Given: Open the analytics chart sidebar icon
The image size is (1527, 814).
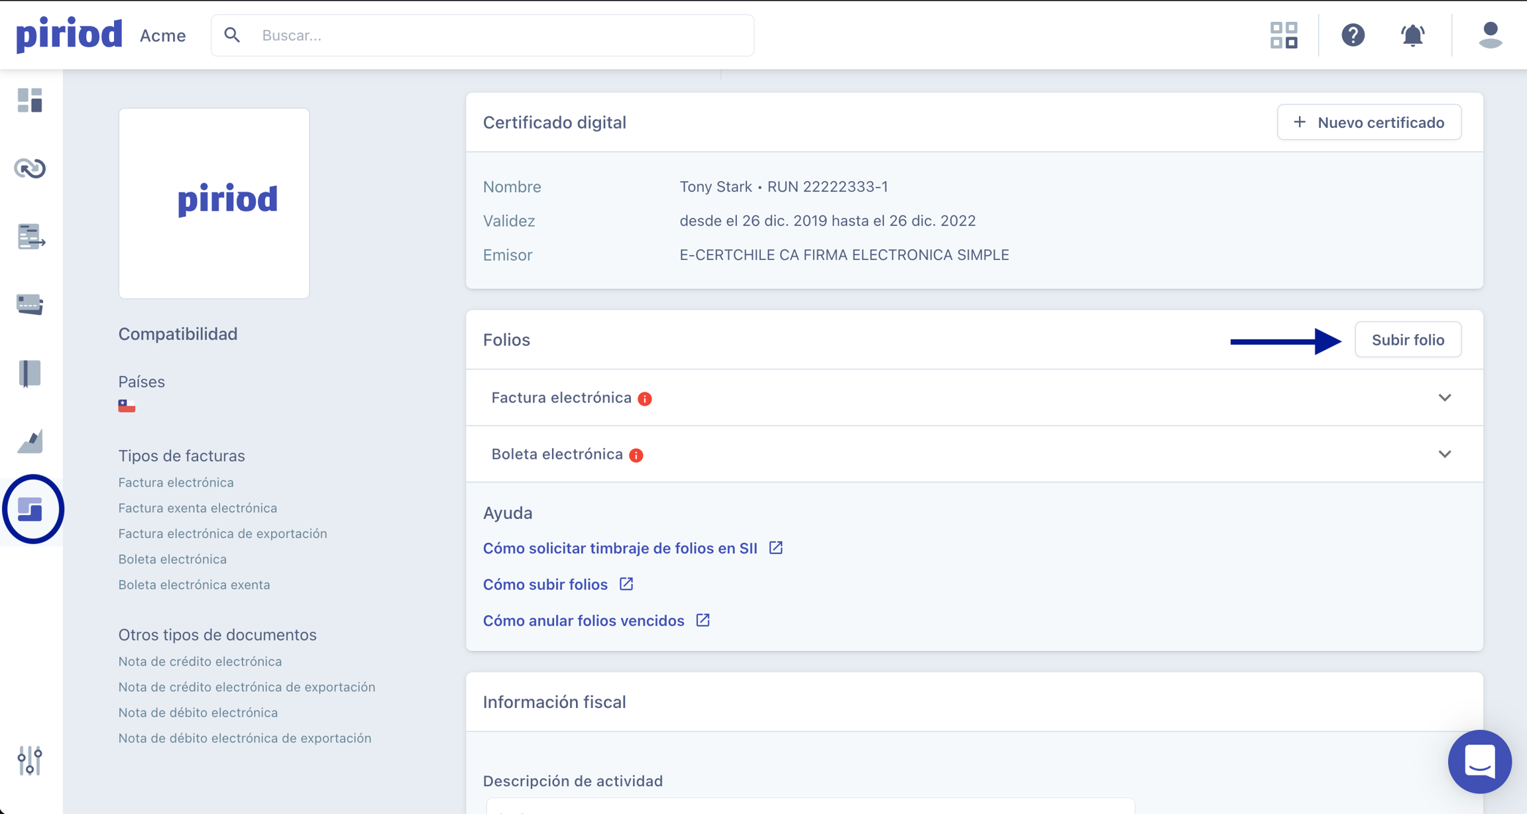Looking at the screenshot, I should [x=30, y=441].
